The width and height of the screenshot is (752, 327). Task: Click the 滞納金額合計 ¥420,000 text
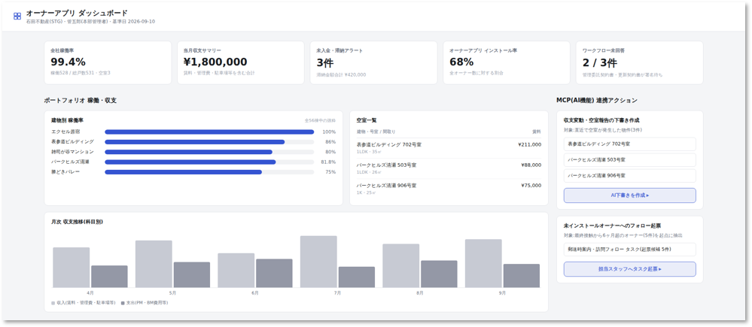[x=341, y=74]
